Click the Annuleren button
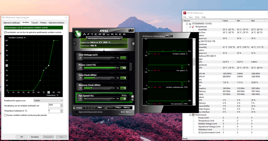This screenshot has height=141, width=268. [35, 137]
